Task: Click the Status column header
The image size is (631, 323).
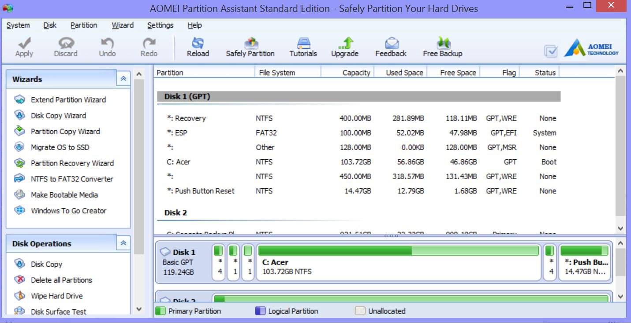Action: pyautogui.click(x=540, y=73)
